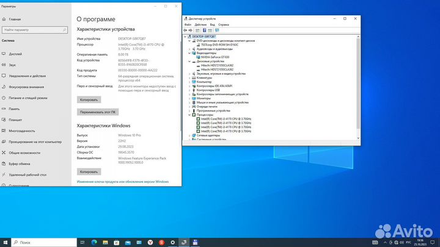Select Программные устройства category
The width and height of the screenshot is (440, 247).
tap(213, 110)
